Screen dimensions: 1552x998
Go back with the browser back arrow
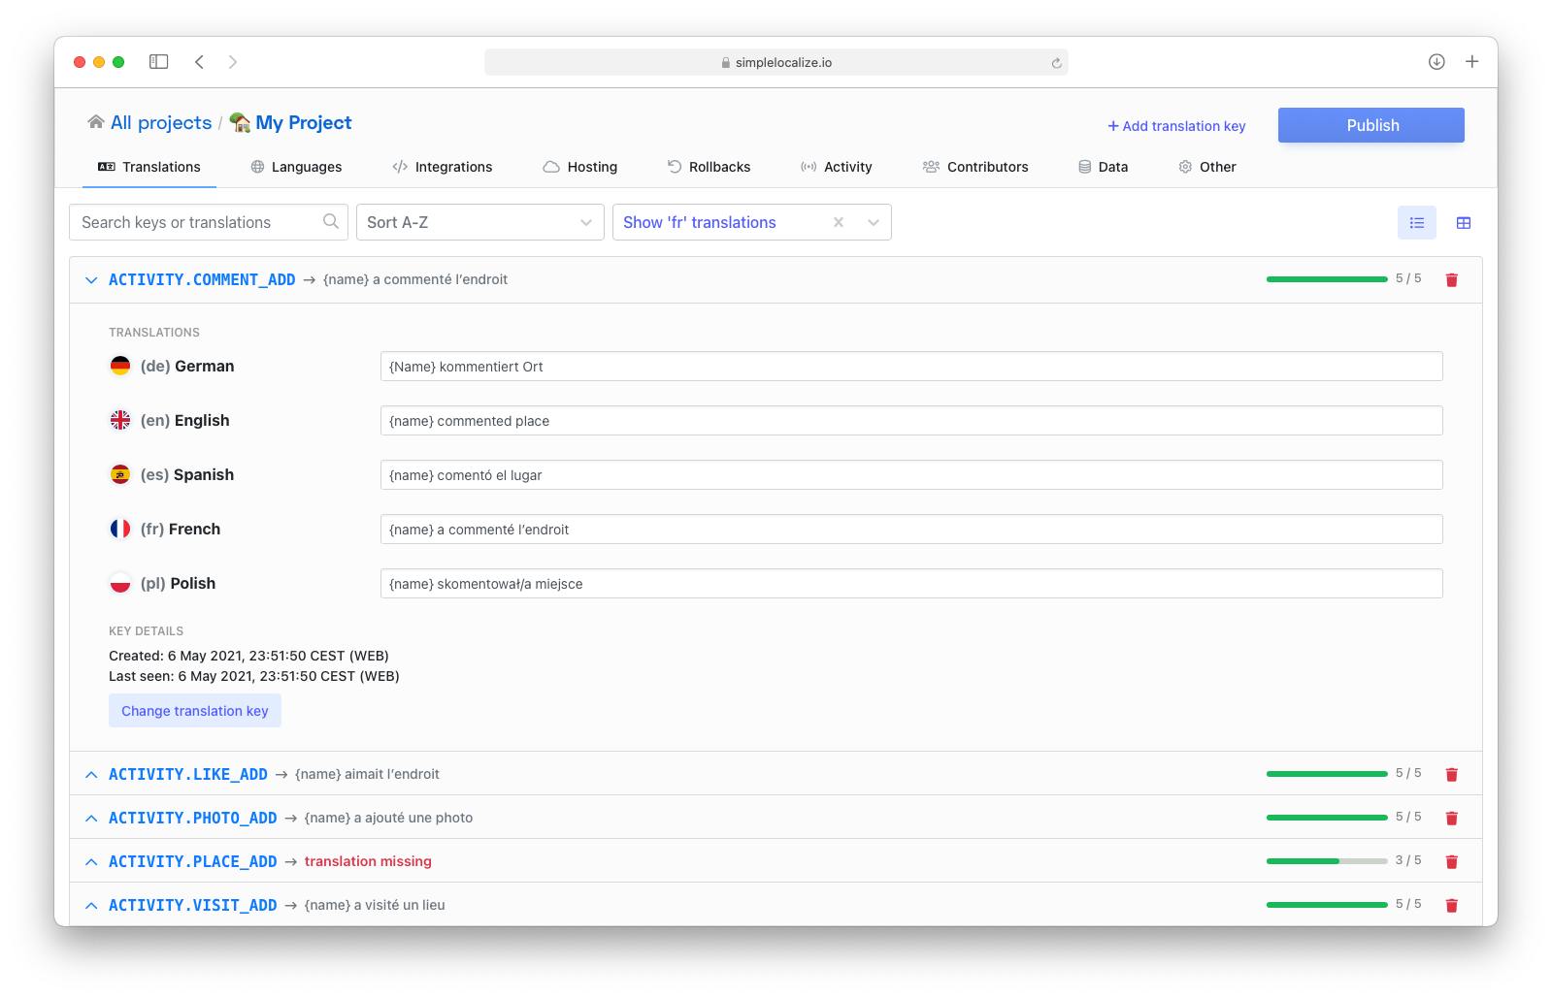pyautogui.click(x=199, y=62)
